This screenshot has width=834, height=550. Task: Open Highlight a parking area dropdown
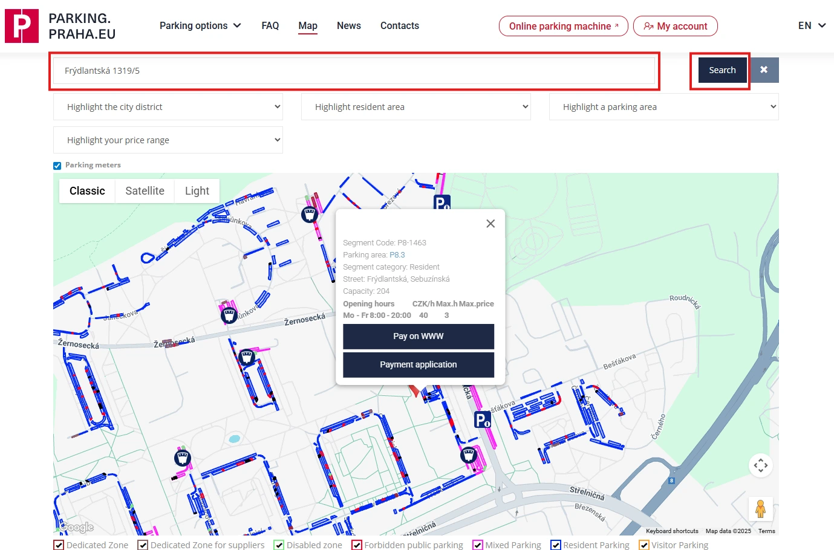point(664,107)
